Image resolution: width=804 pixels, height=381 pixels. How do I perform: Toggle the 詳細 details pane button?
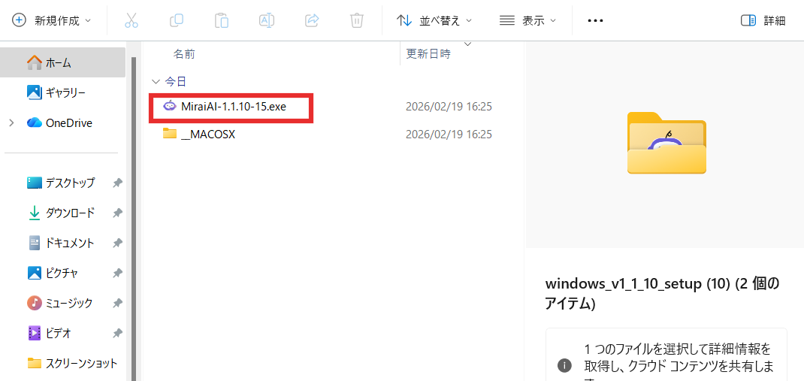(x=763, y=20)
